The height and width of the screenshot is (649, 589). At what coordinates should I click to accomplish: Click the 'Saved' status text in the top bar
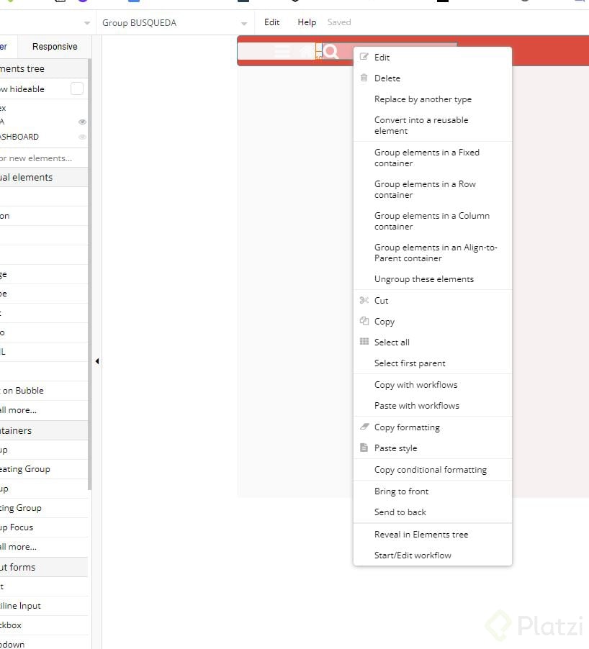point(339,22)
